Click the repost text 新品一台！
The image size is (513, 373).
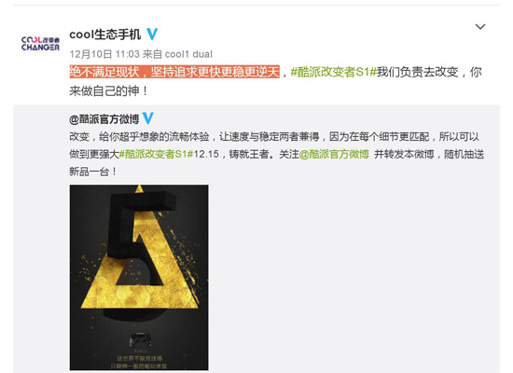[93, 172]
